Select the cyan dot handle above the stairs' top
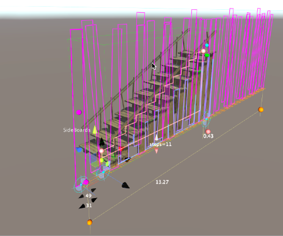This screenshot has width=283, height=236. pos(207,45)
